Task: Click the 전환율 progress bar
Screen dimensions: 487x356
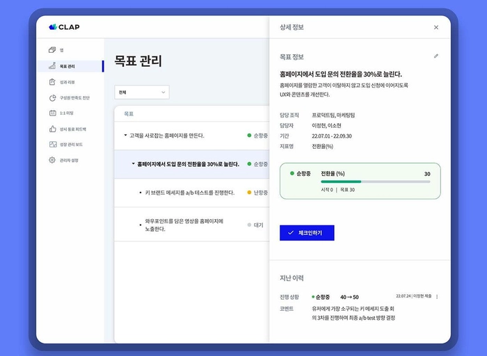Action: (375, 181)
